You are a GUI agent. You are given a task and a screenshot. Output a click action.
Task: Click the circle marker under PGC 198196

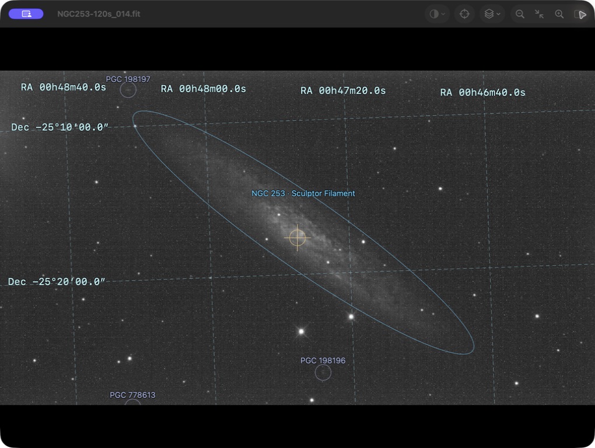(x=323, y=373)
